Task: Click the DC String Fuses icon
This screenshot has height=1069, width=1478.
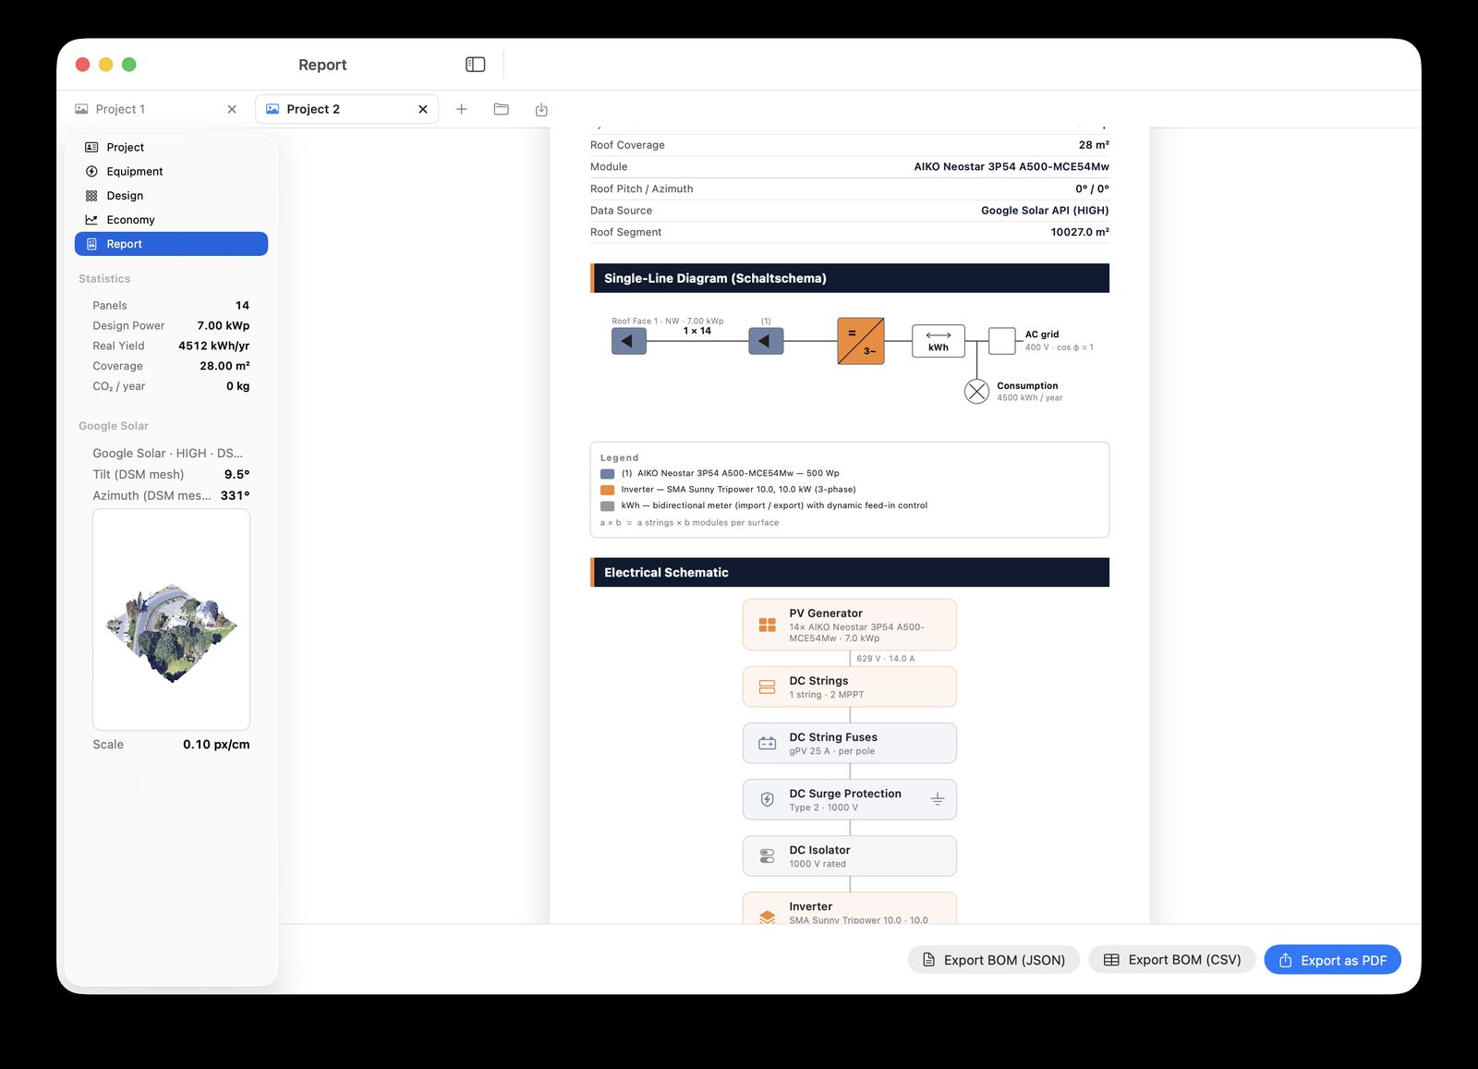Action: (767, 744)
